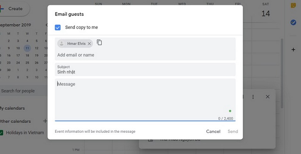Screen dimensions: 301x154
Task: Open Google Tasks side panel icon
Action: [x=293, y=22]
